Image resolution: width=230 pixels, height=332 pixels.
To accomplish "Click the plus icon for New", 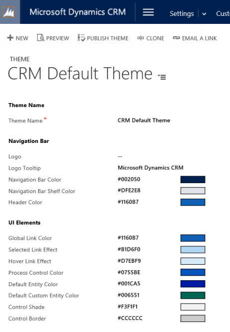I will (x=10, y=38).
